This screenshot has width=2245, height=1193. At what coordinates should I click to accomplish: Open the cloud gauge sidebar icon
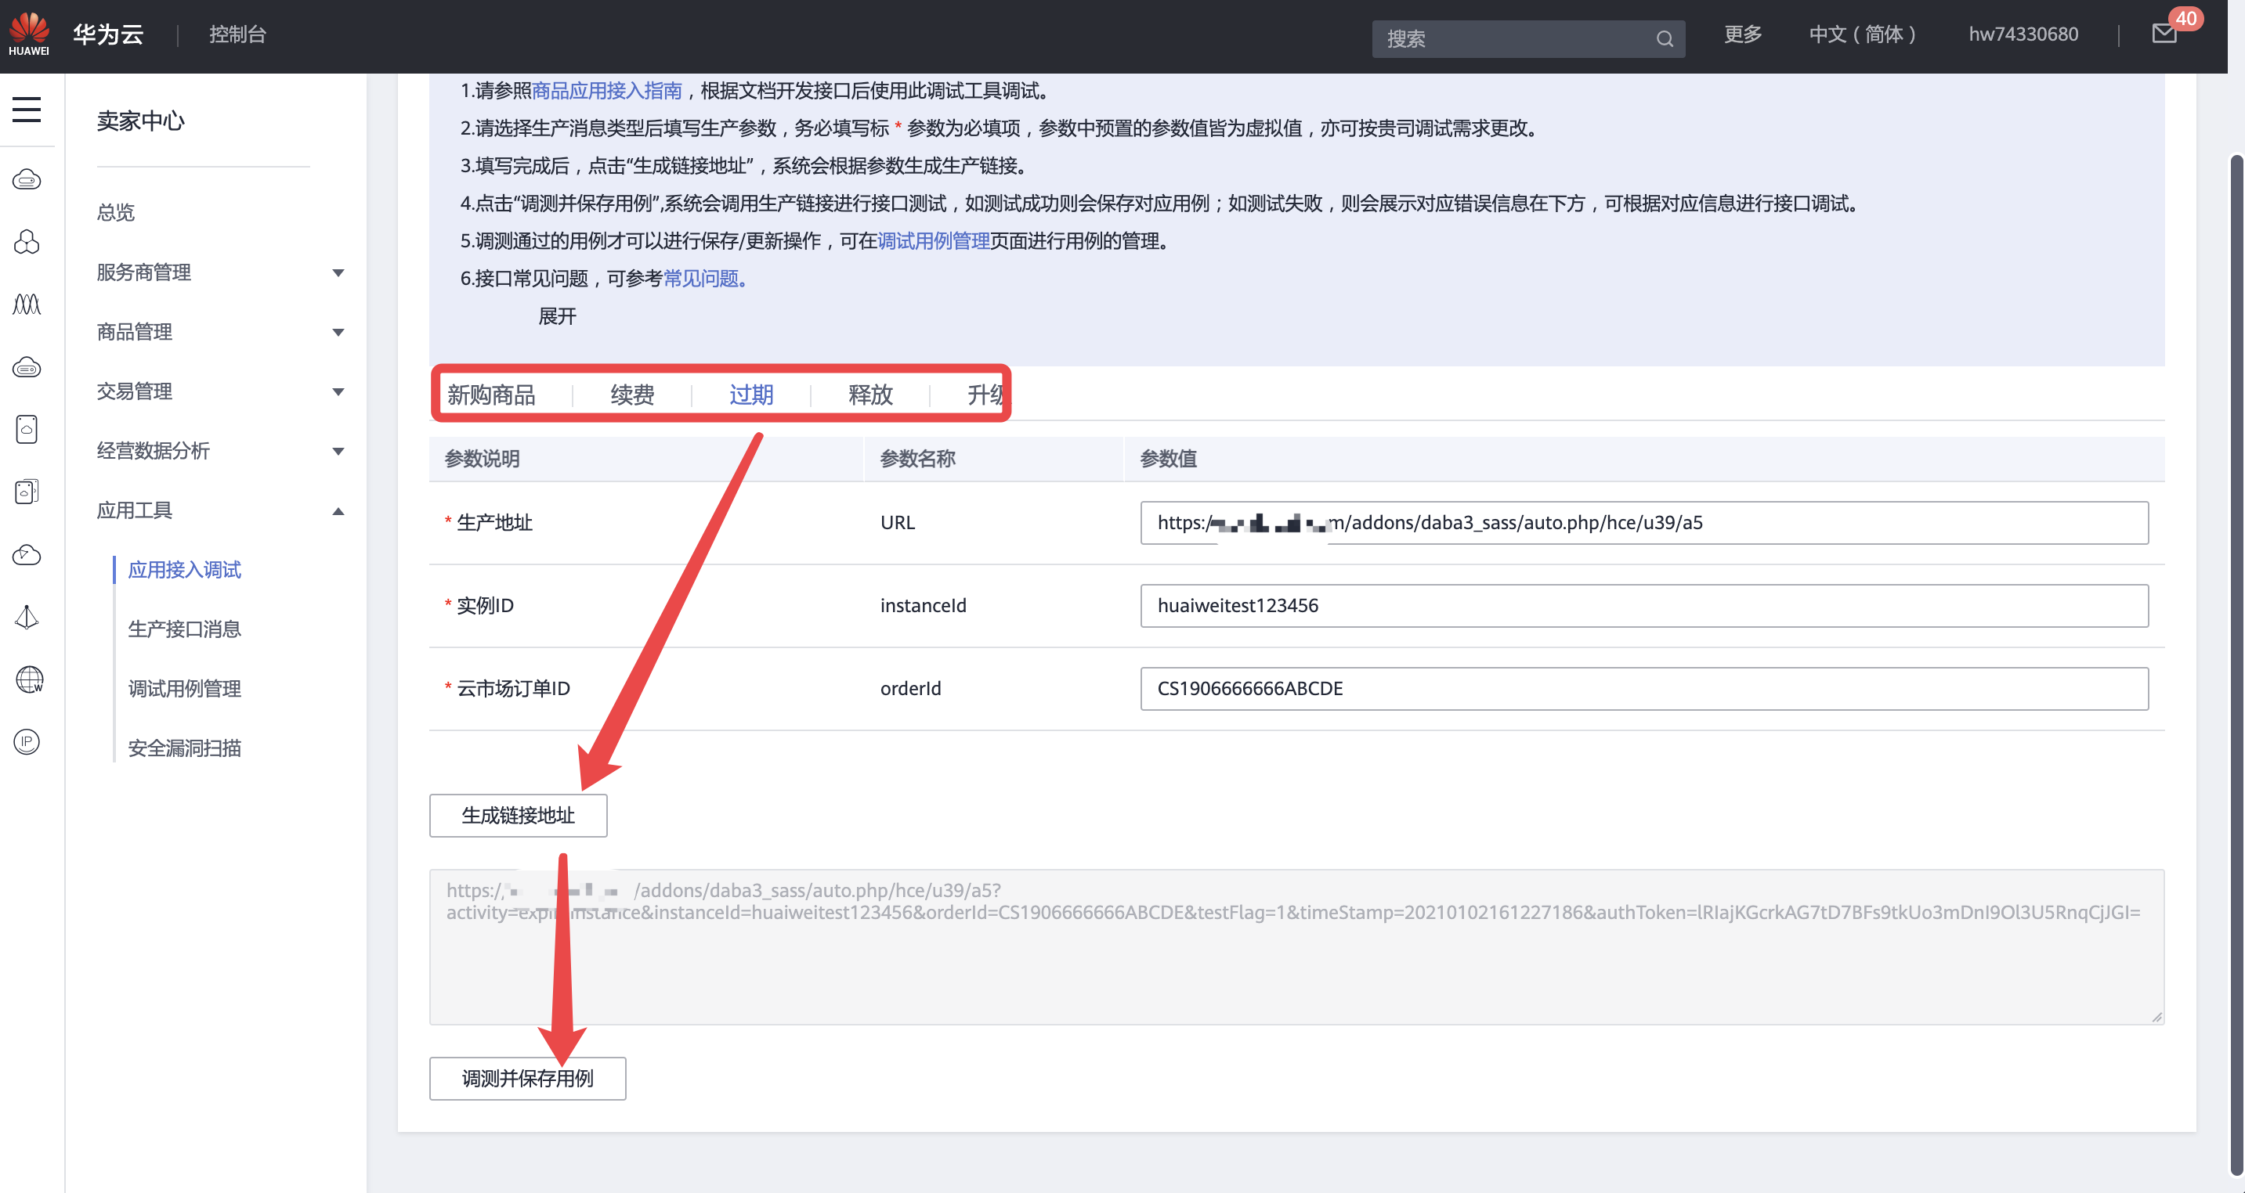27,555
